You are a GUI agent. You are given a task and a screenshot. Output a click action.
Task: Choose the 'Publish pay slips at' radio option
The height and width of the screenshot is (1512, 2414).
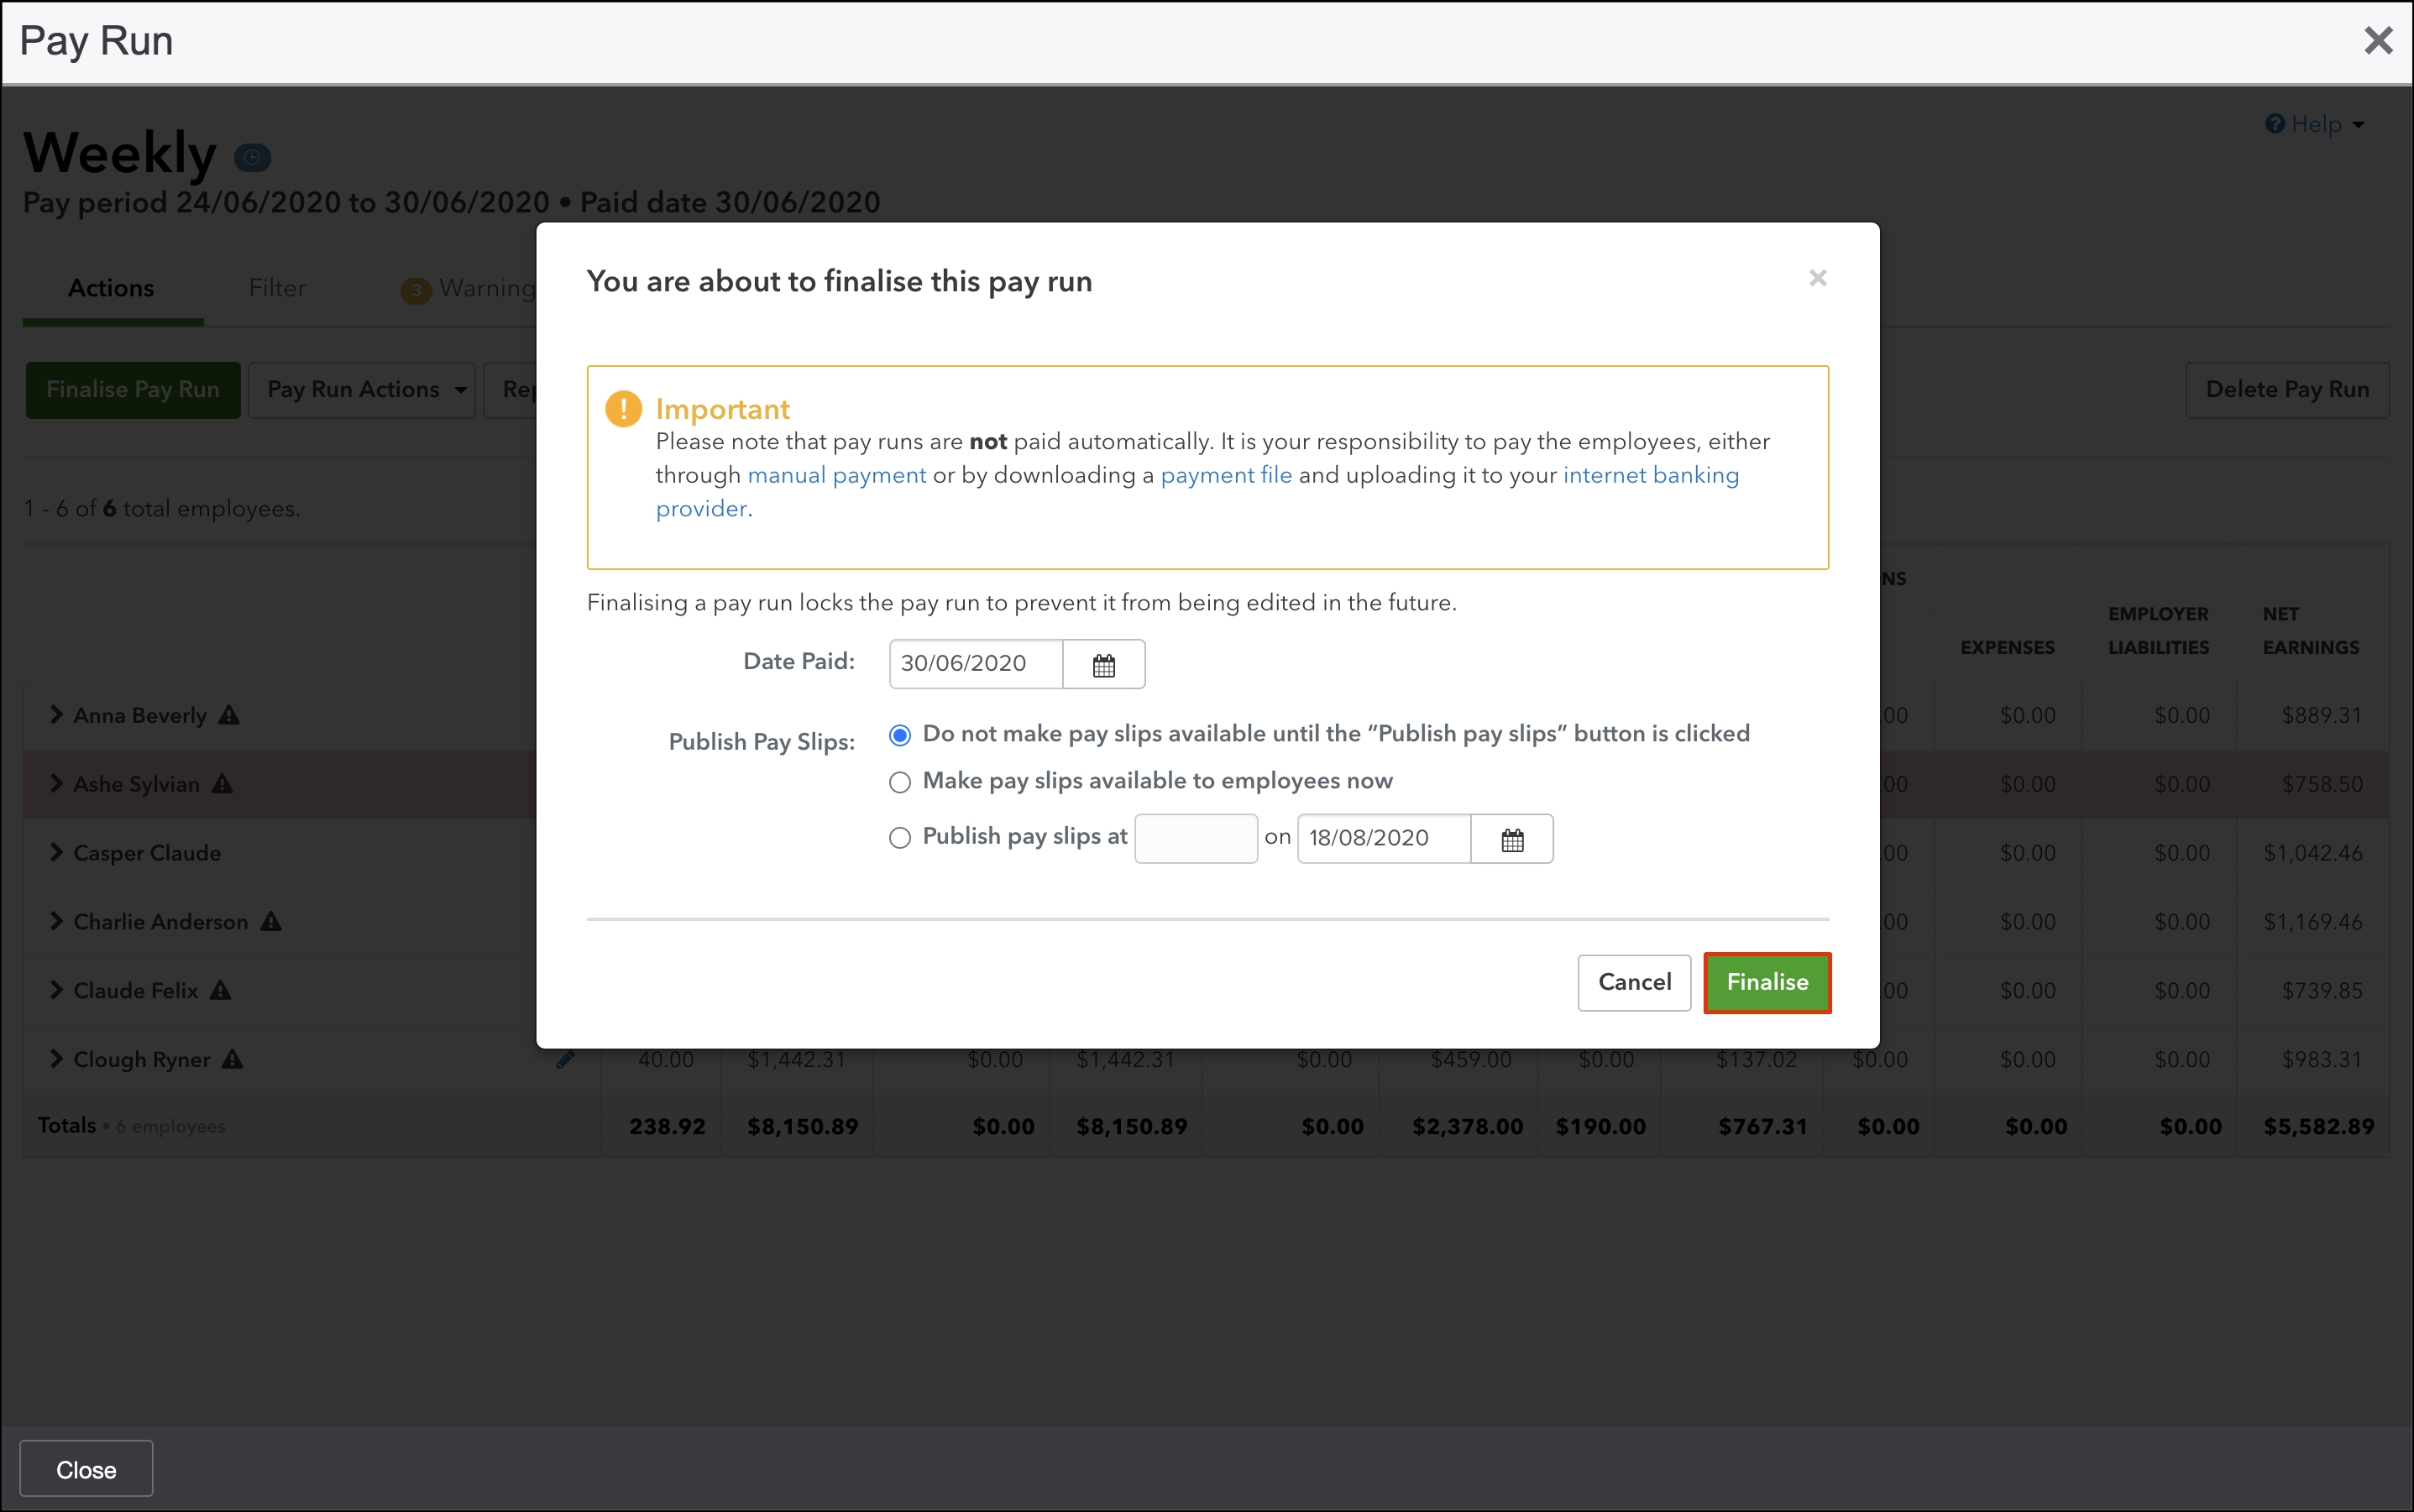pos(899,838)
